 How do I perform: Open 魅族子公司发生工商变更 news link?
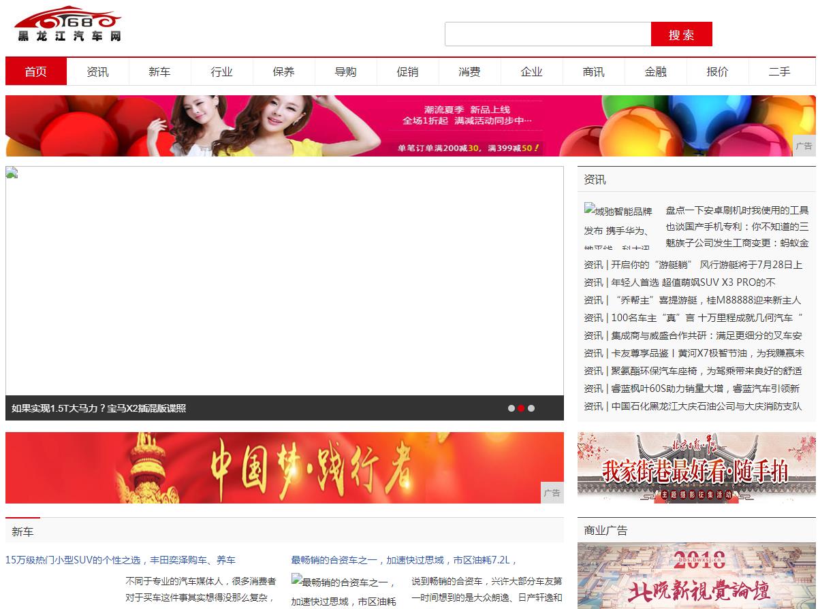pos(737,243)
